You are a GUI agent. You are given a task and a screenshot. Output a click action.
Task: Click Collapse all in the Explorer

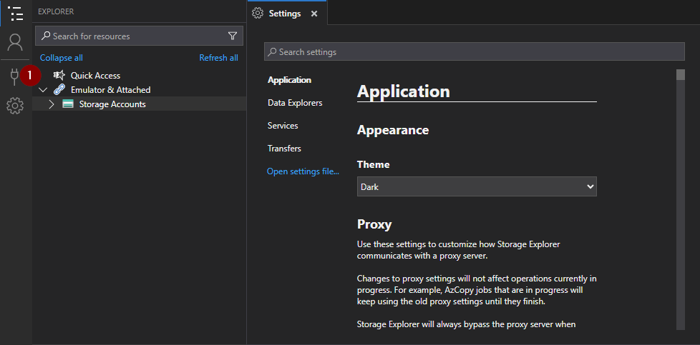point(61,58)
